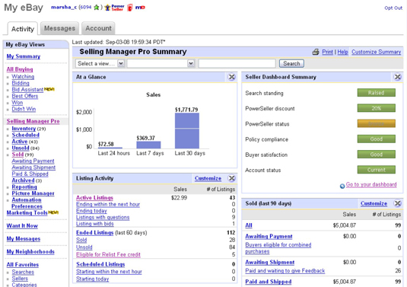Switch to the Account tab

(98, 28)
